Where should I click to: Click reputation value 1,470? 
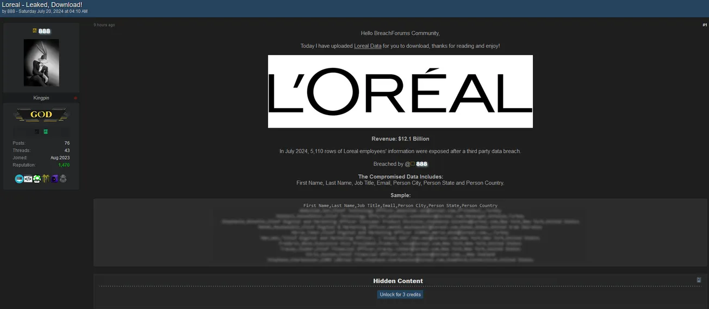64,165
